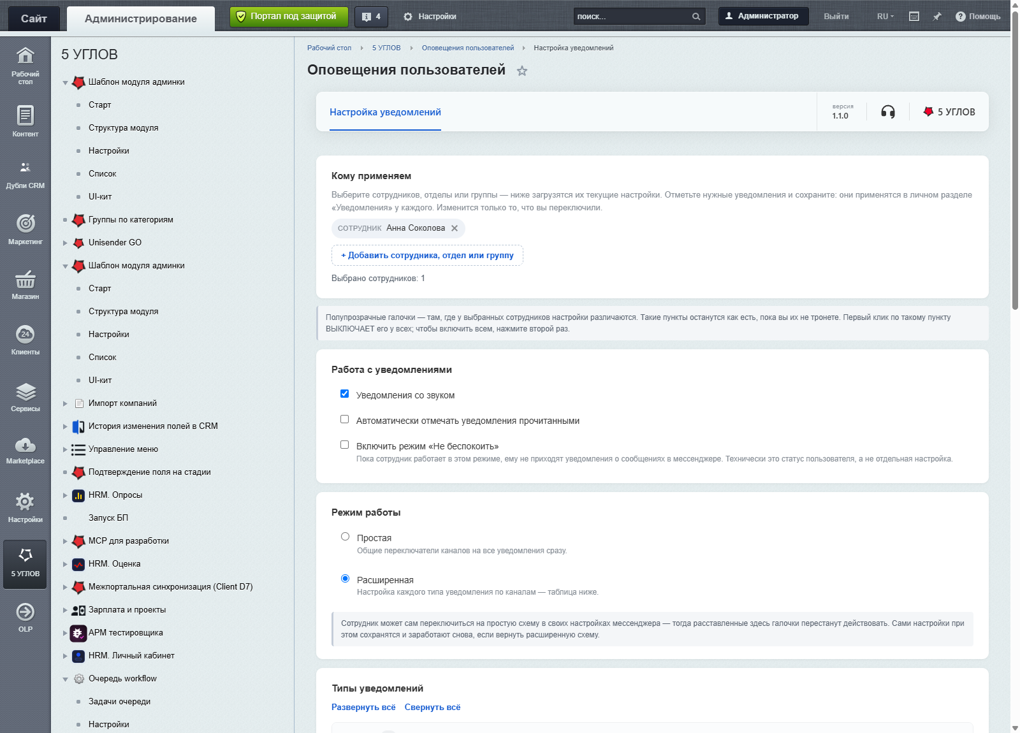Open the Marketplace sidebar section

(x=25, y=451)
